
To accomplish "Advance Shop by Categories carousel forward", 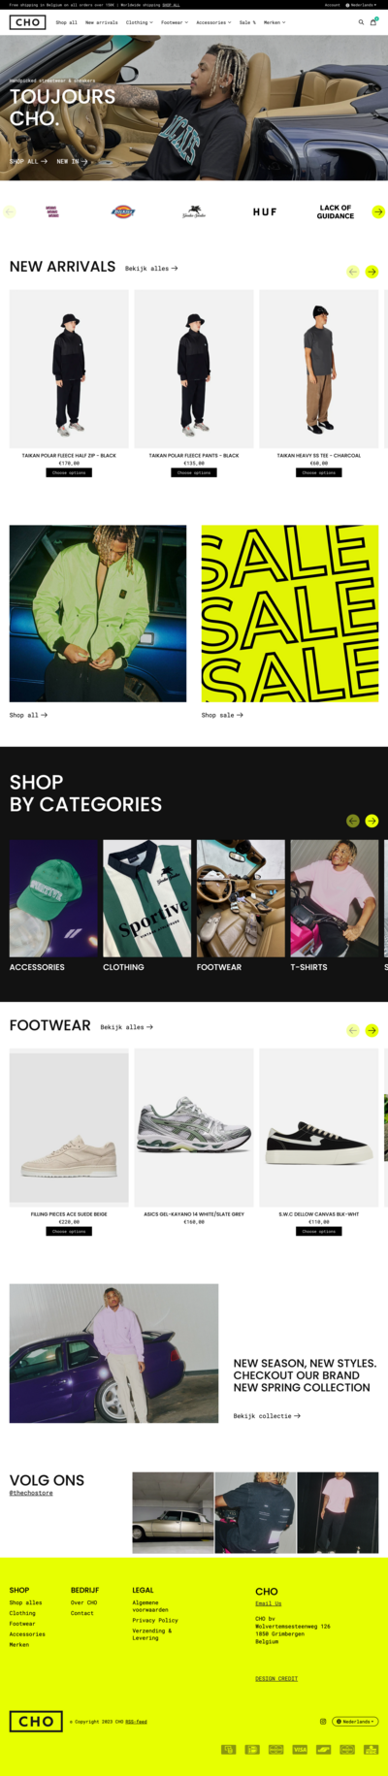I will [x=372, y=821].
